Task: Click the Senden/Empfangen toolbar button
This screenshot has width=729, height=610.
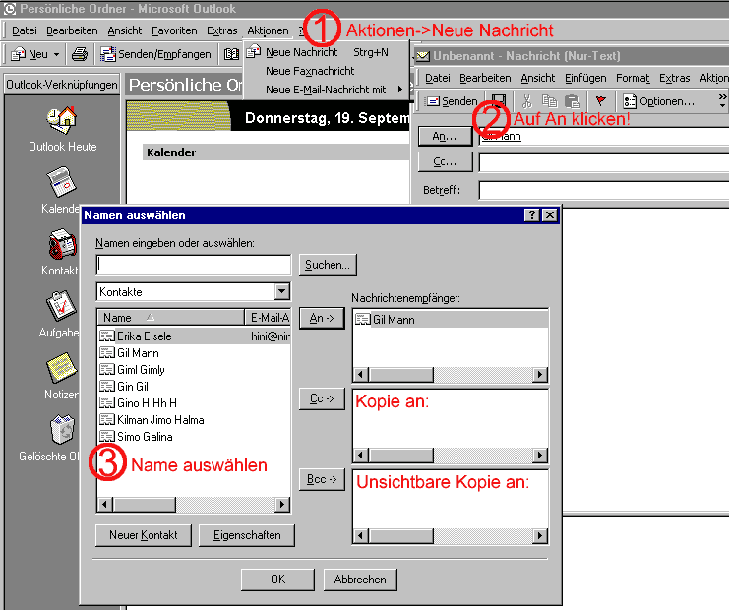Action: click(x=157, y=54)
